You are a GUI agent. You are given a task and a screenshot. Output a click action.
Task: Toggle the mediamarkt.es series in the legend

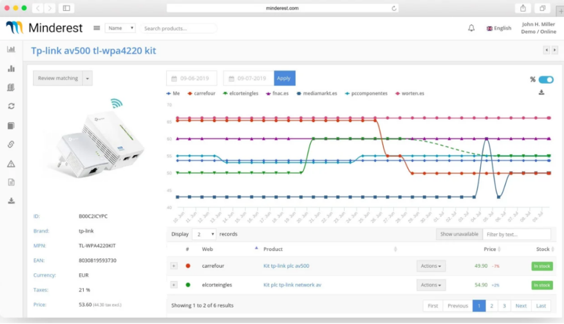pos(317,94)
